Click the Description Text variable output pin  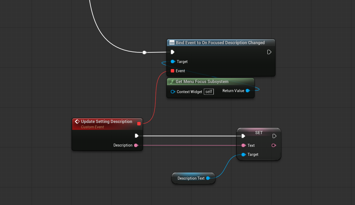[208, 178]
